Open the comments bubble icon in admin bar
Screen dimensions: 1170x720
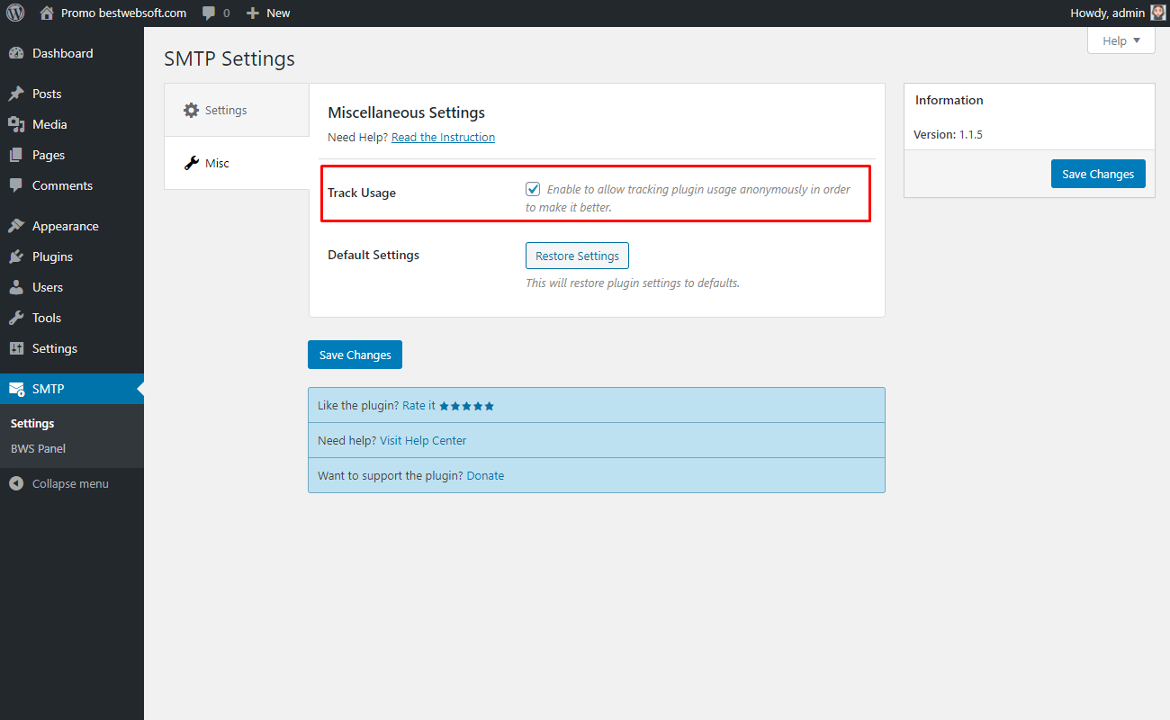[x=209, y=13]
